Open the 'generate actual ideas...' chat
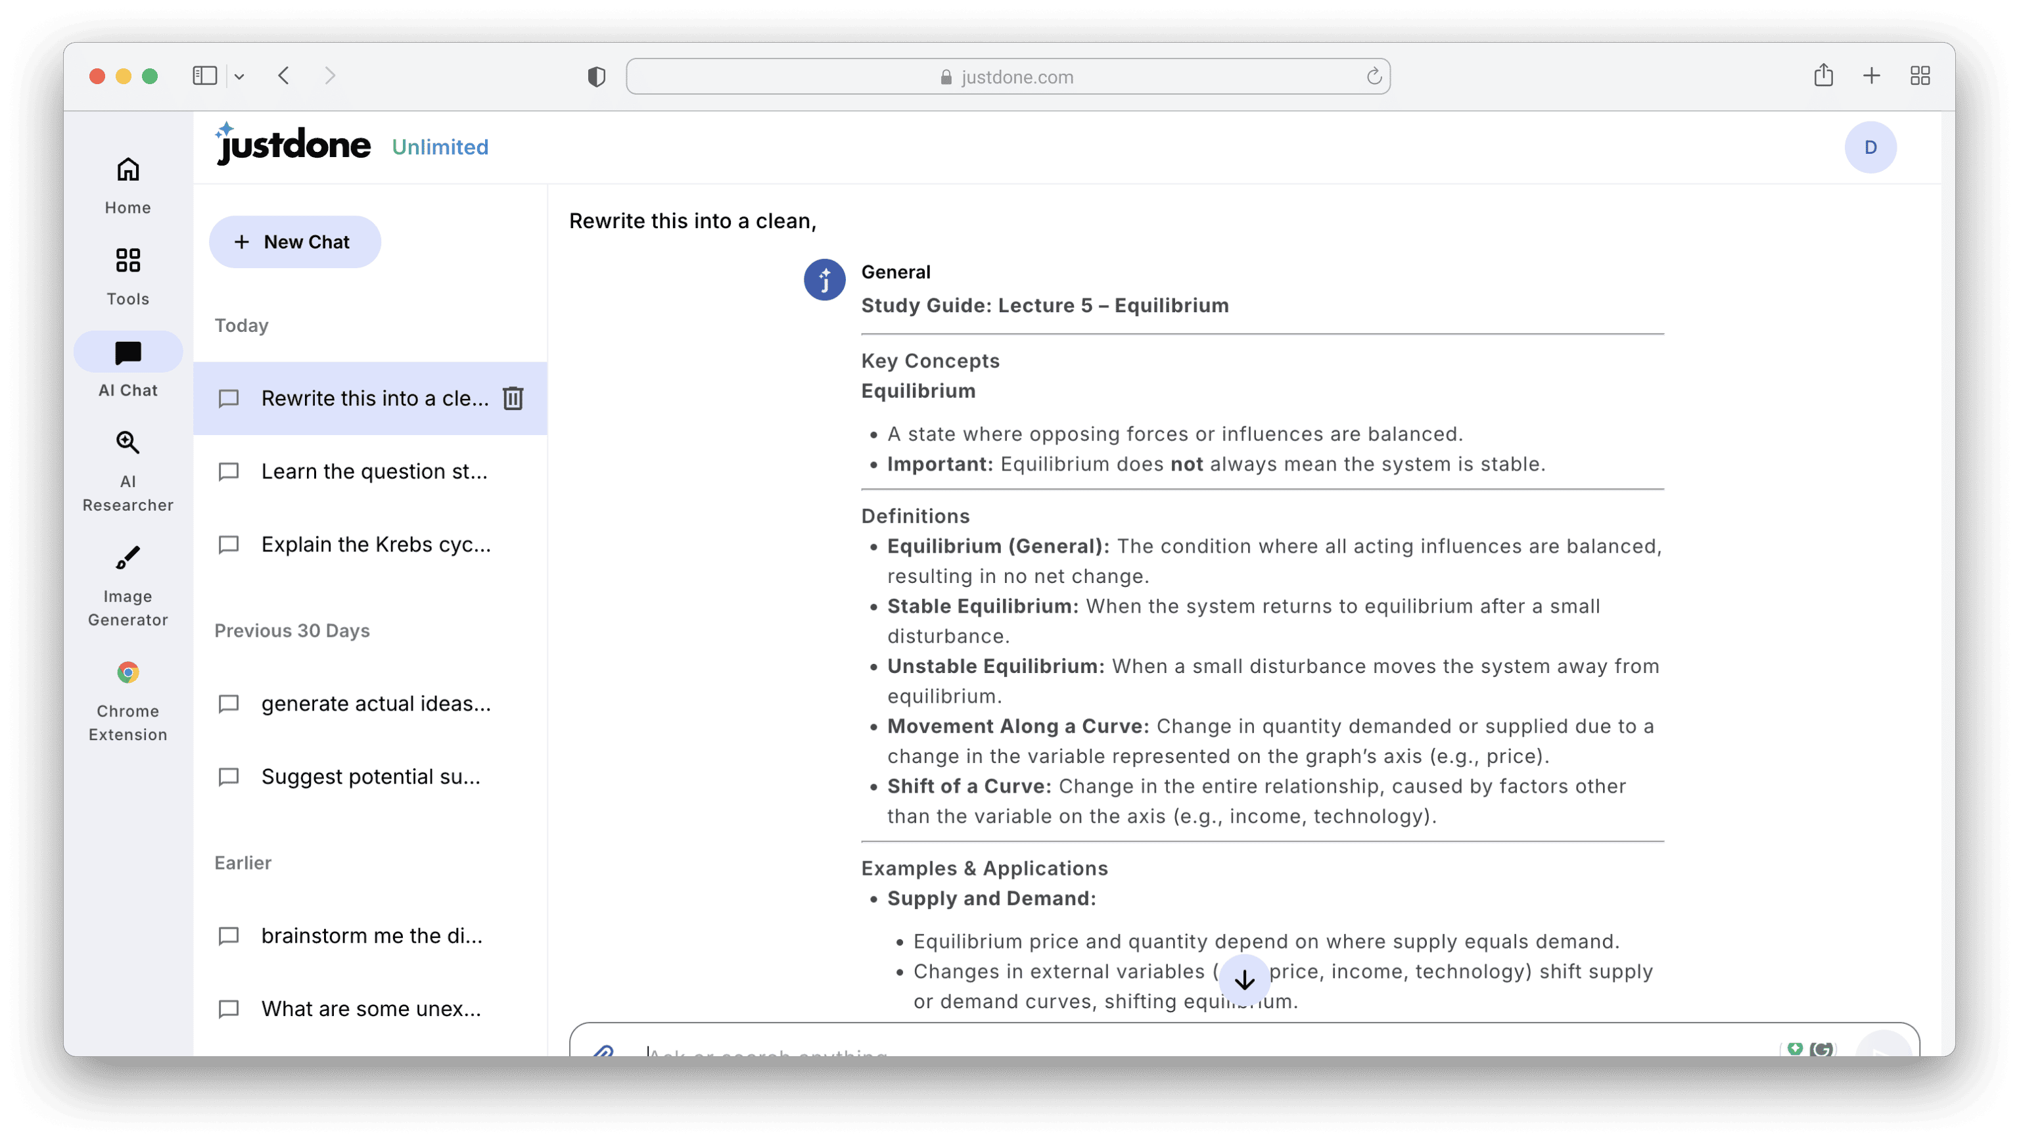The image size is (2019, 1141). 375,704
